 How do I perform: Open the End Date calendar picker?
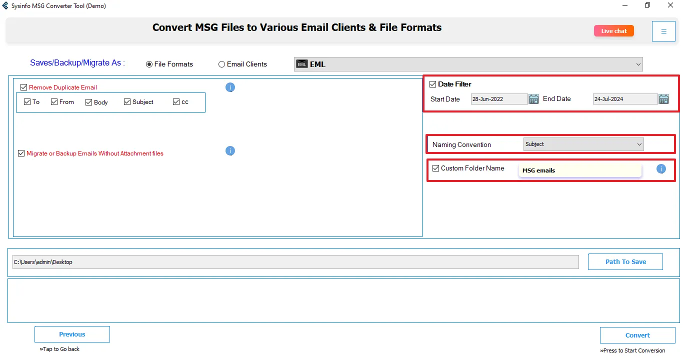[x=663, y=99]
